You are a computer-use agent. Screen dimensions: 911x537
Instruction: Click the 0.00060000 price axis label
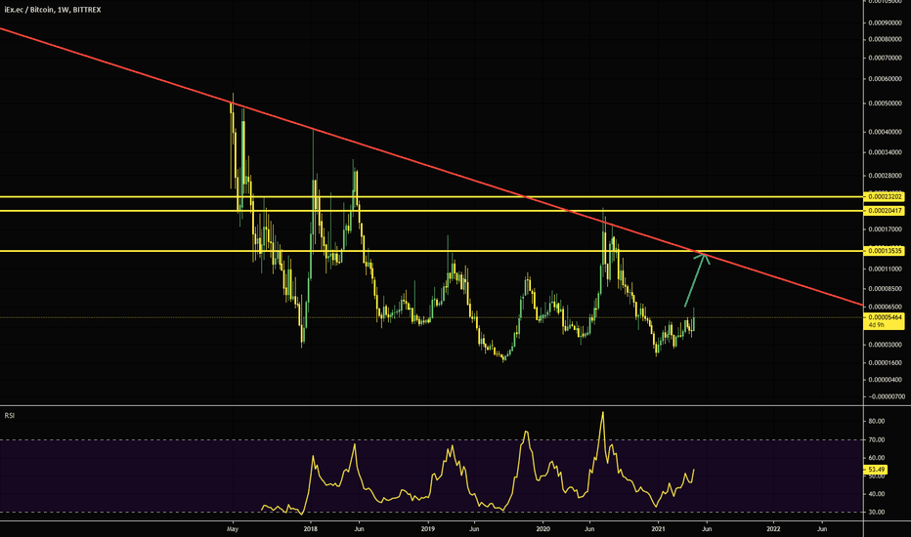886,79
